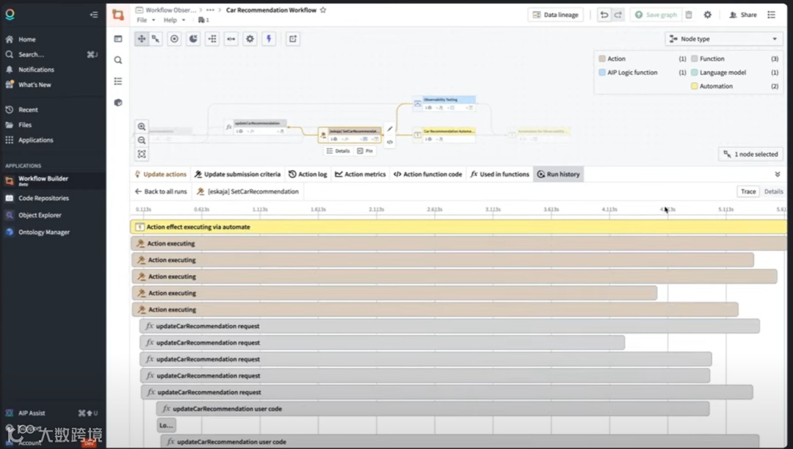The image size is (793, 449).
Task: Redo the graph change
Action: click(x=618, y=15)
